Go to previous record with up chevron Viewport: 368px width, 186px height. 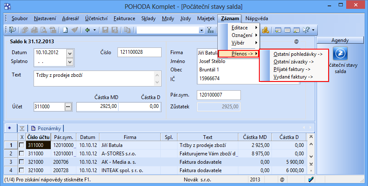point(311,144)
